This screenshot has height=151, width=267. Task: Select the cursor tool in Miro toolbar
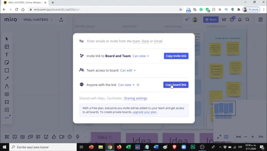coord(7,39)
